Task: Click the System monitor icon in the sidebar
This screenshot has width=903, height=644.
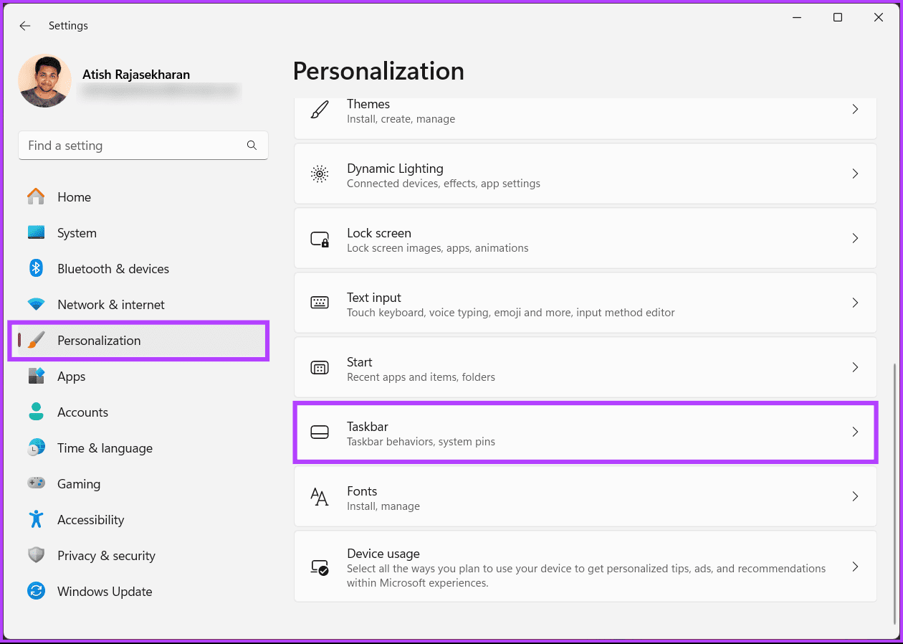Action: [36, 232]
